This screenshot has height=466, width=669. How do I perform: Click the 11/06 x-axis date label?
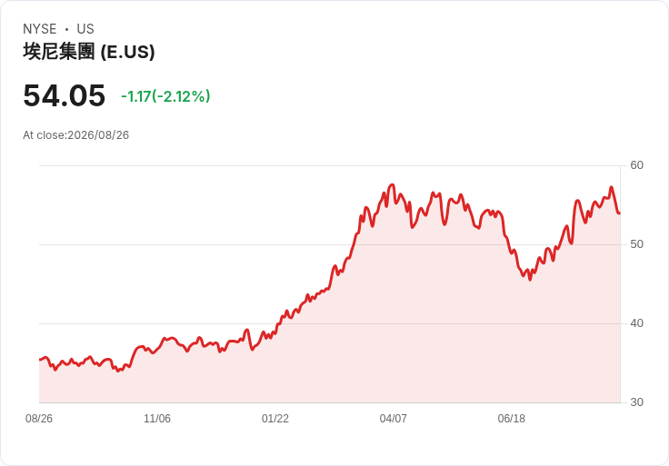pyautogui.click(x=157, y=419)
